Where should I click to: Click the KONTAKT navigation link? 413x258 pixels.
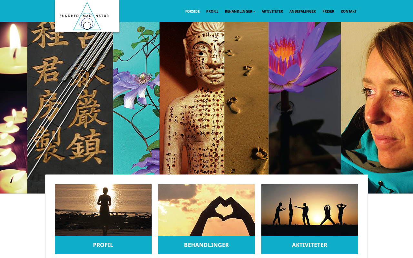tap(348, 11)
